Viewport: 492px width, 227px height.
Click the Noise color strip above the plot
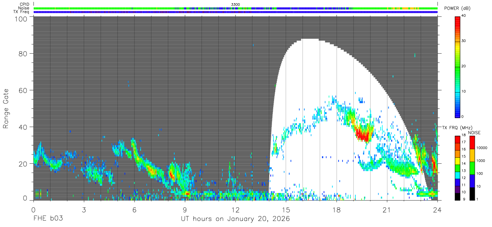coord(236,8)
